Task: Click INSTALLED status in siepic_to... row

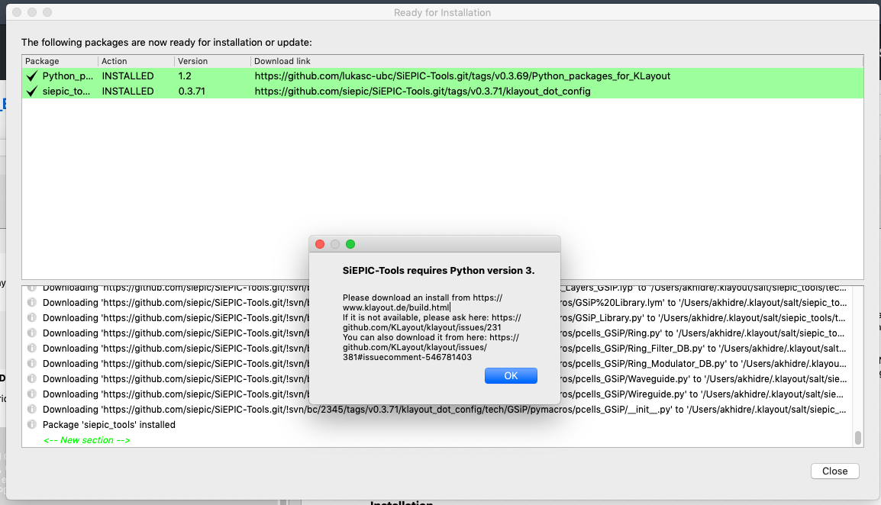Action: coord(127,91)
